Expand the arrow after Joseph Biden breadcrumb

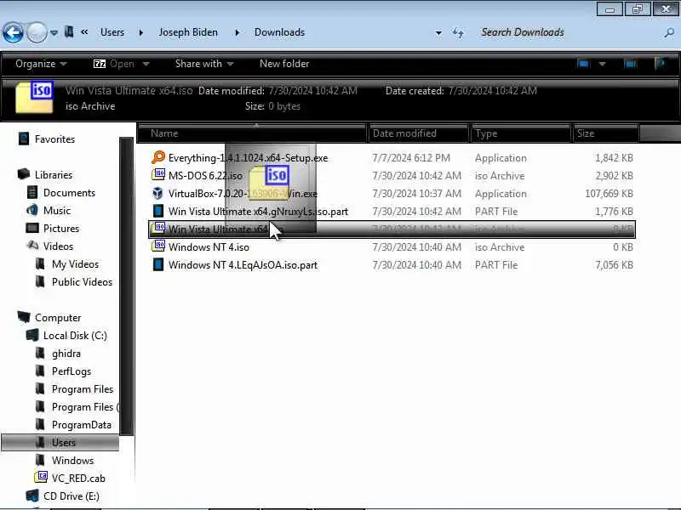click(237, 32)
